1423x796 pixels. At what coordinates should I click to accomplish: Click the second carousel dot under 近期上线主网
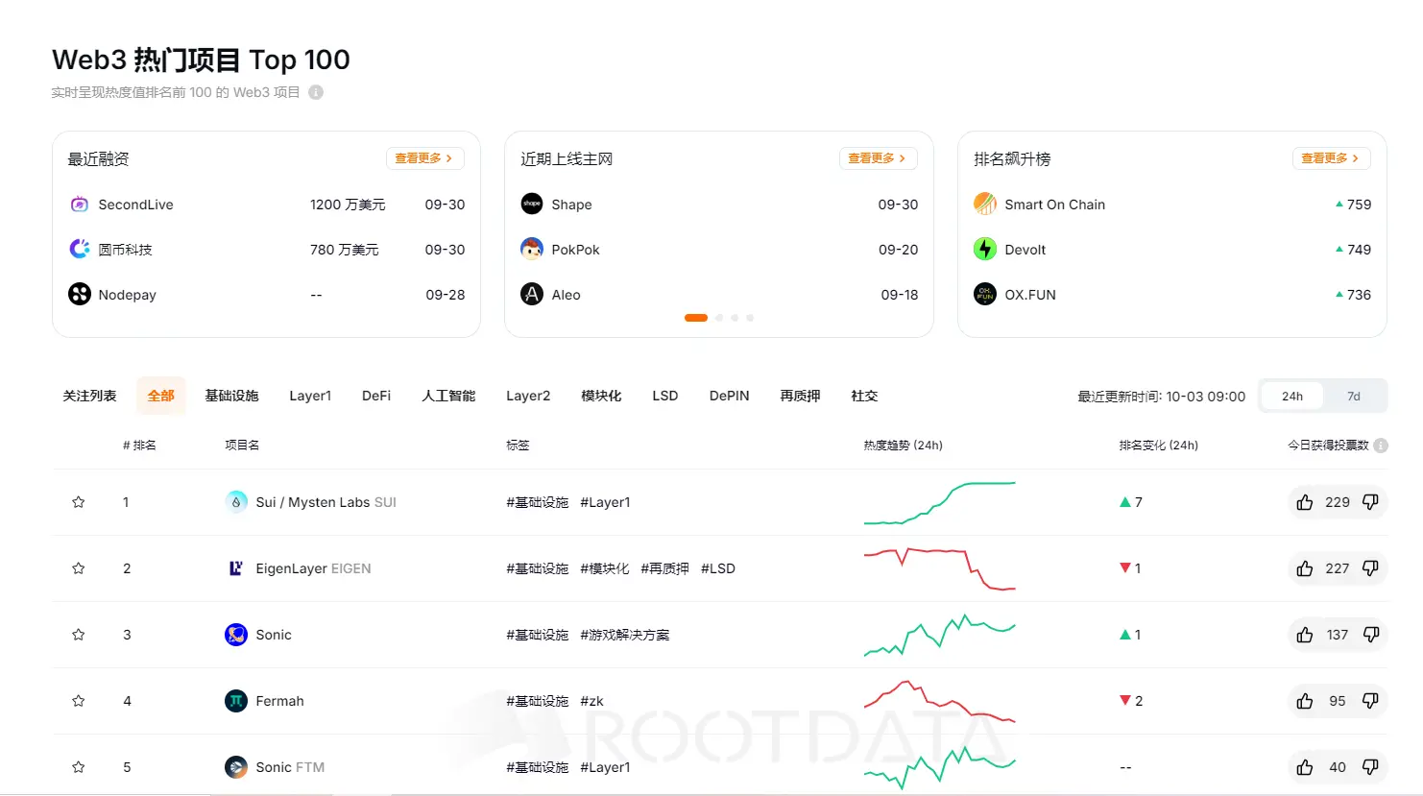pos(718,317)
